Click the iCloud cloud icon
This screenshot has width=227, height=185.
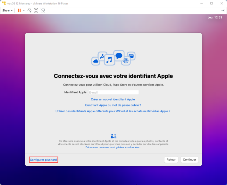96,61
